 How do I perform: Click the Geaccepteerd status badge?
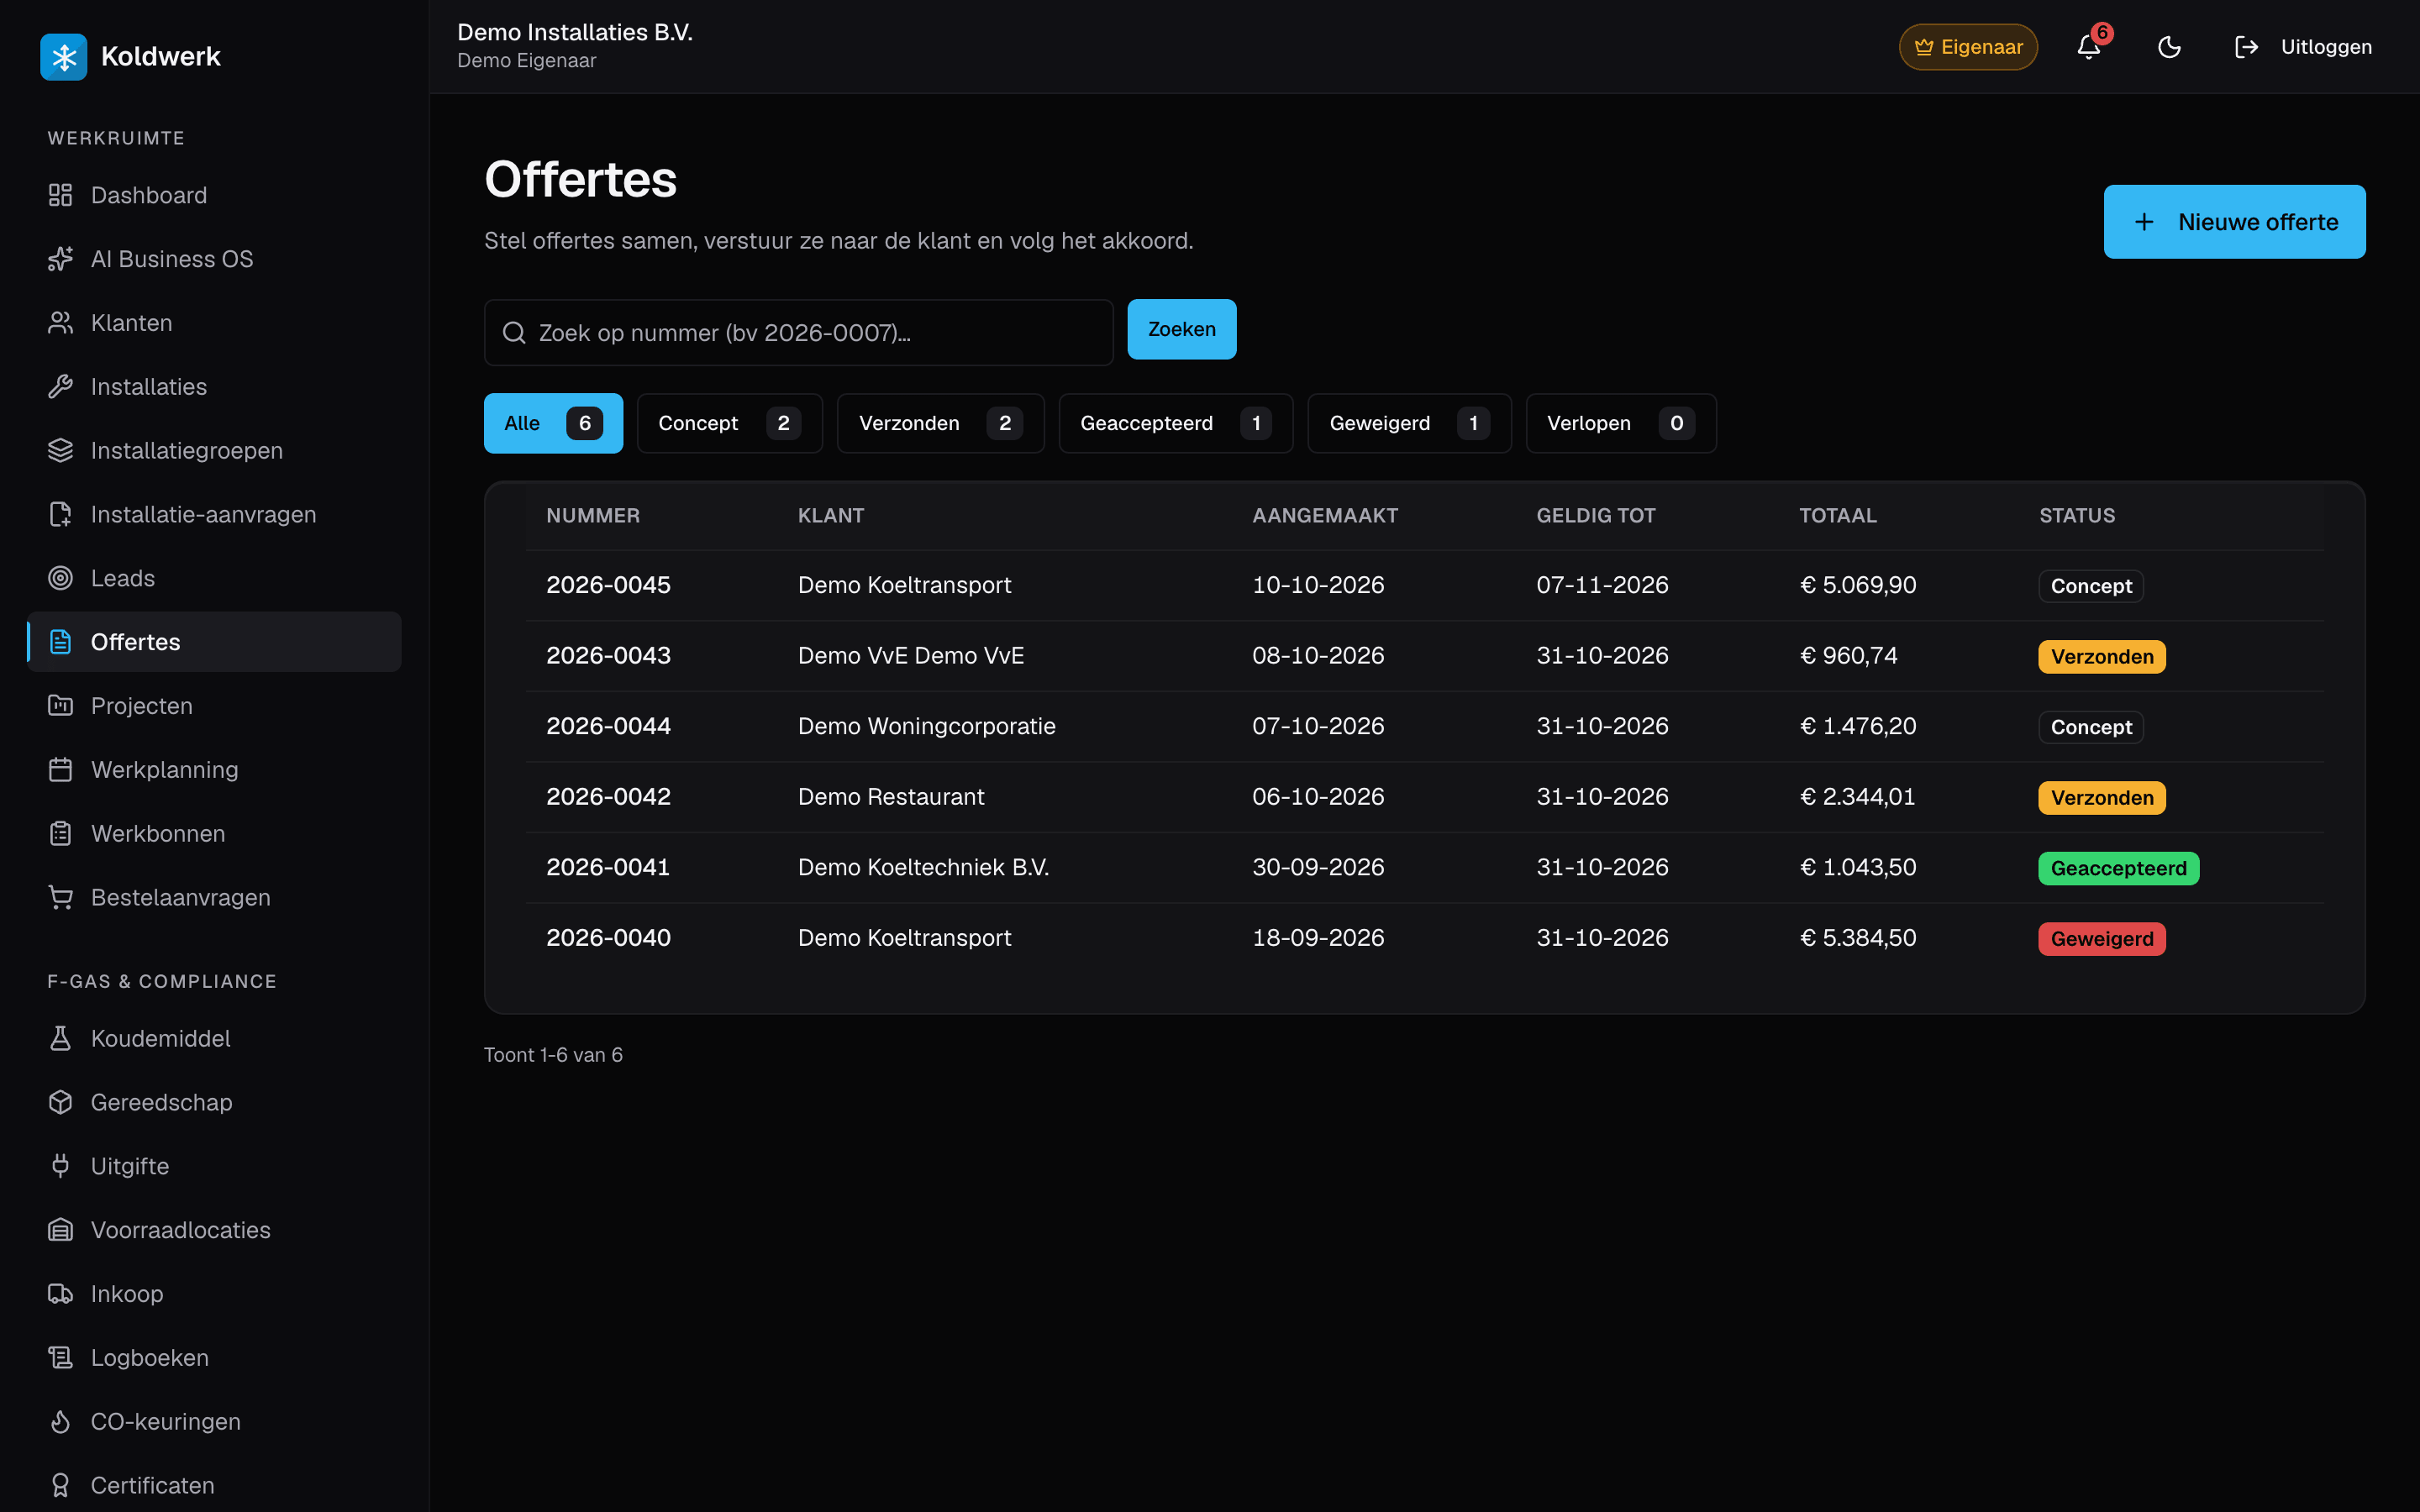pyautogui.click(x=2118, y=868)
